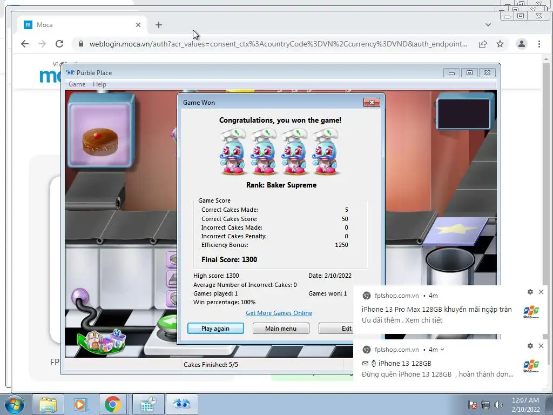553x415 pixels.
Task: Maximize the Purble Place window
Action: coord(469,73)
